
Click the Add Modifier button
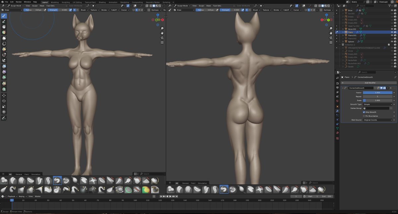369,83
